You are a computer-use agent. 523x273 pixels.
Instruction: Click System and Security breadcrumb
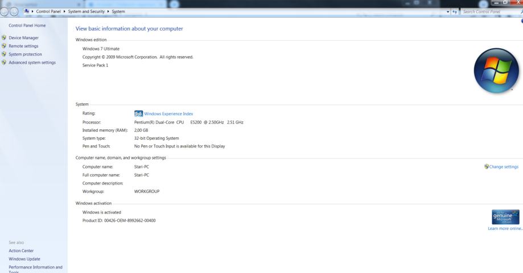(87, 12)
